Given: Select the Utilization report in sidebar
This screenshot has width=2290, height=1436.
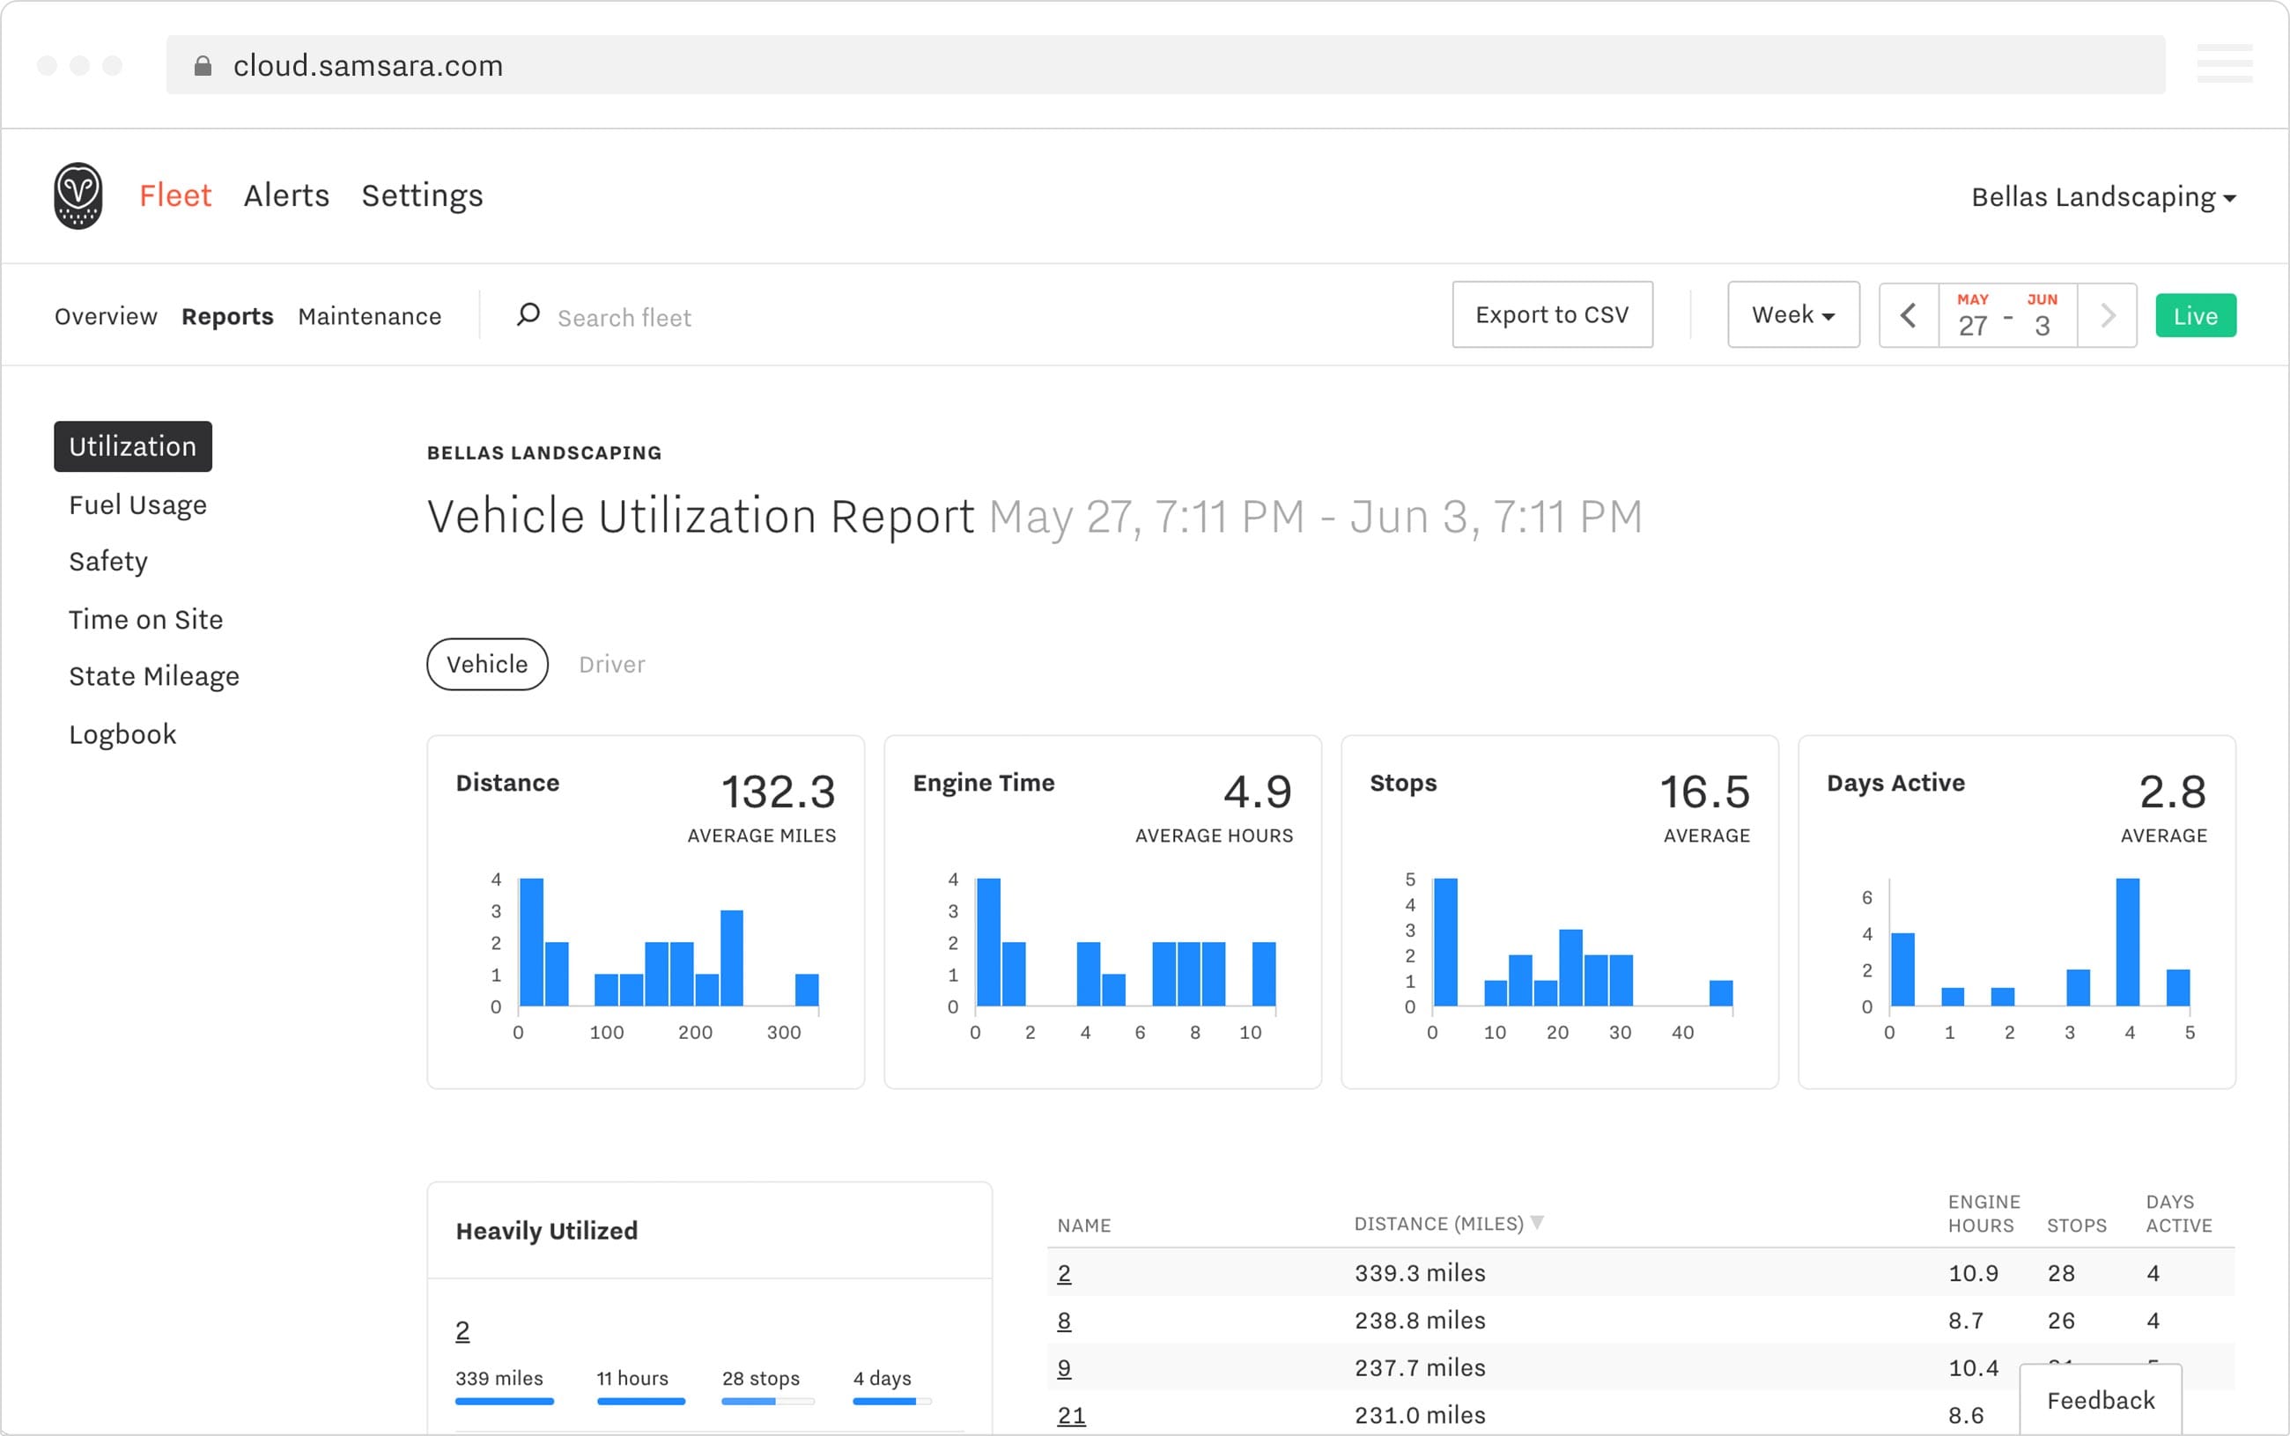Looking at the screenshot, I should pos(133,446).
